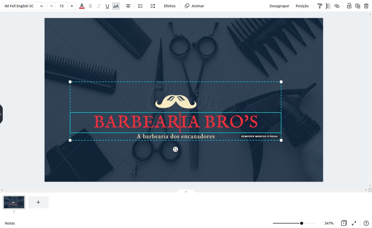Screen dimensions: 372x228
Task: Open line spacing options
Action: point(153,6)
